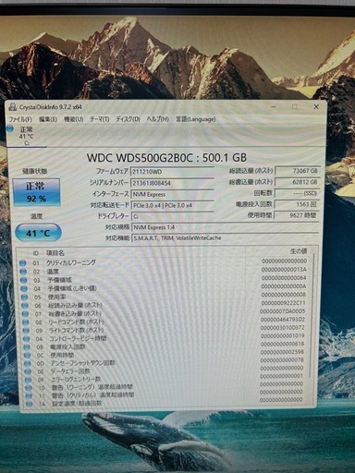Select the 使用率 attribute name
The height and width of the screenshot is (473, 355).
(x=56, y=297)
